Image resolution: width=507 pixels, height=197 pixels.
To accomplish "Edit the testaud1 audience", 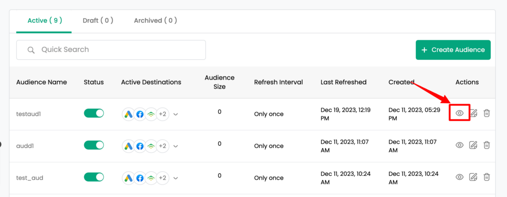I will pos(473,113).
